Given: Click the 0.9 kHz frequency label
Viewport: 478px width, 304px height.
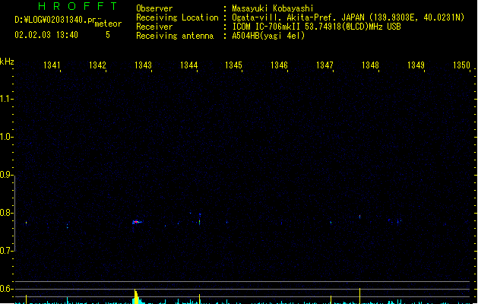Looking at the screenshot, I should pyautogui.click(x=6, y=175).
